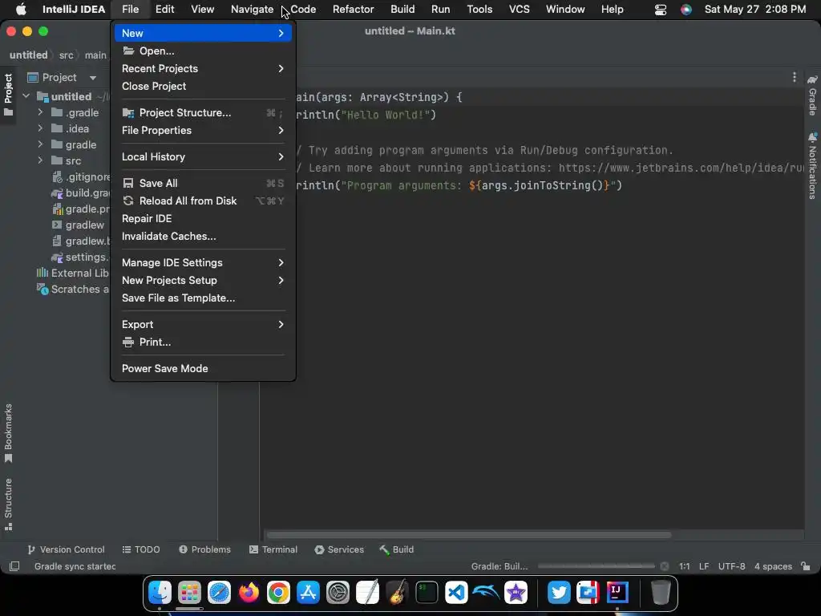Open the Build menu in menu bar
Image resolution: width=821 pixels, height=616 pixels.
[402, 10]
